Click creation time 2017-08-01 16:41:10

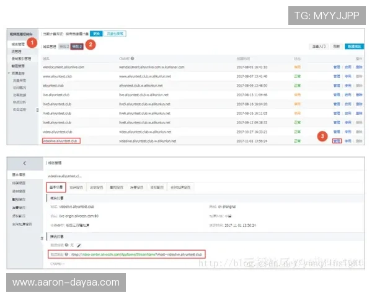252,67
